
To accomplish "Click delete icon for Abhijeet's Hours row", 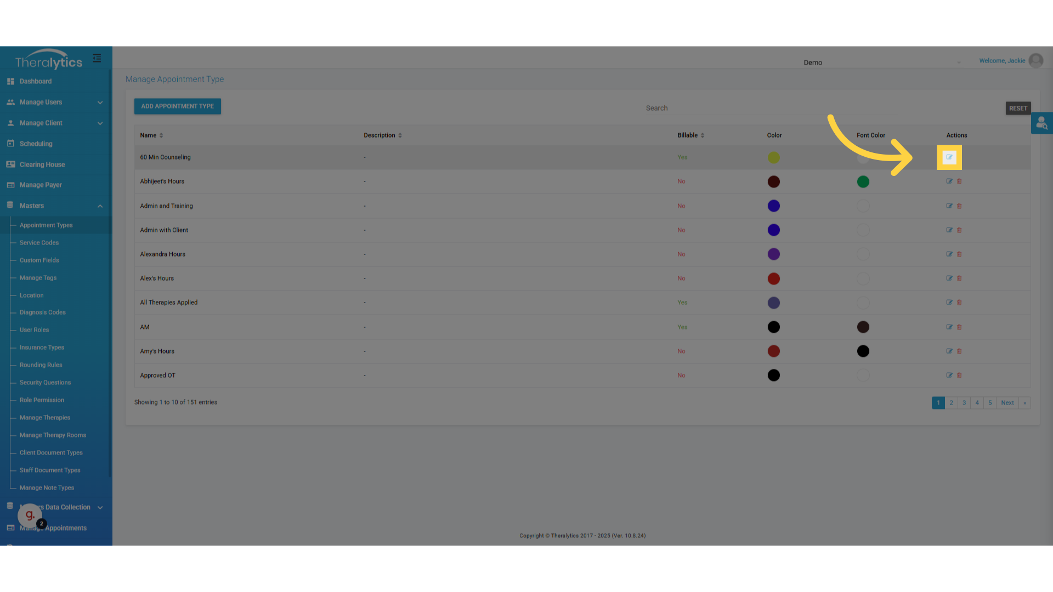I will pos(959,181).
